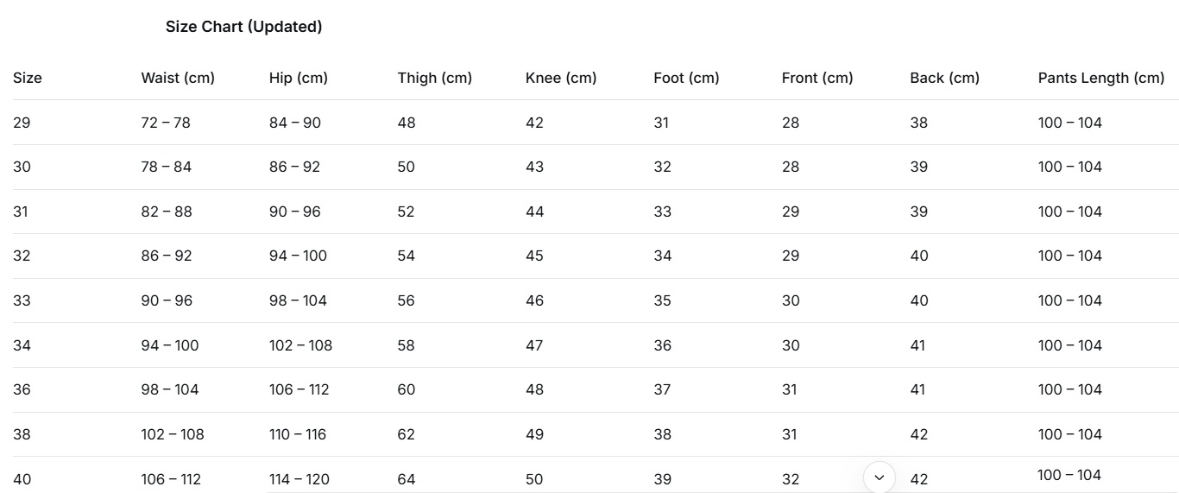Select the size 29 row label
1179x493 pixels.
pos(22,123)
